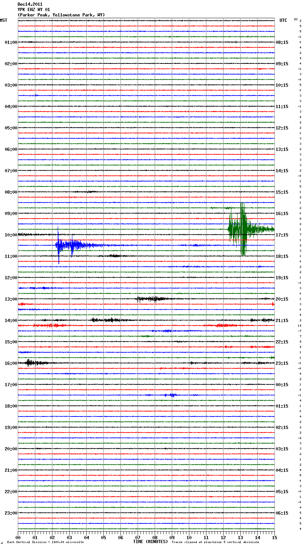The image size is (303, 547).
Task: Pick the 21:15 UTC time label
Action: coord(282,321)
